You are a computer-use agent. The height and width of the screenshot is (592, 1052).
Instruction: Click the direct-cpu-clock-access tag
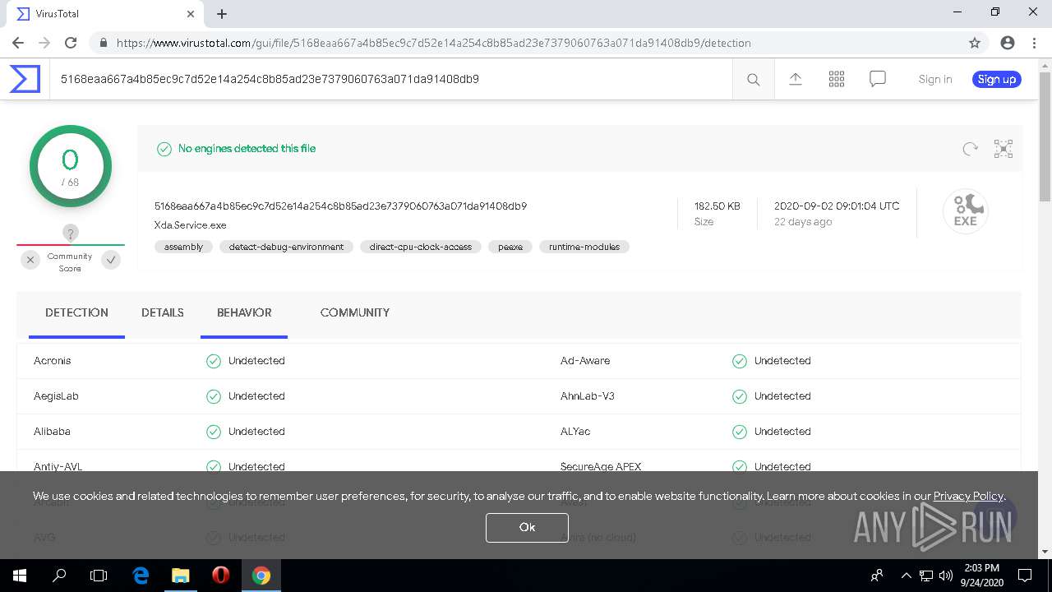[x=421, y=247]
